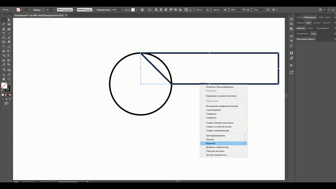Open stroke weight 1 pt dropdown
Viewport: 336px width, 189px height.
point(54,10)
